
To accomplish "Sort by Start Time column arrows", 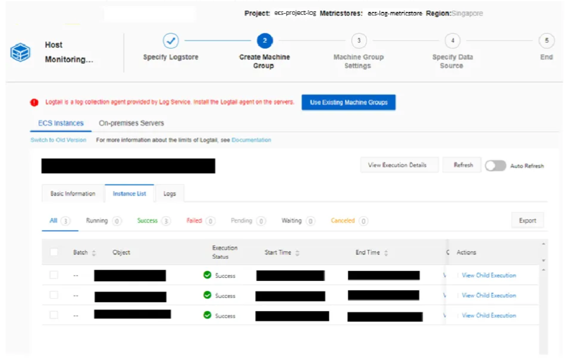I will click(x=297, y=253).
